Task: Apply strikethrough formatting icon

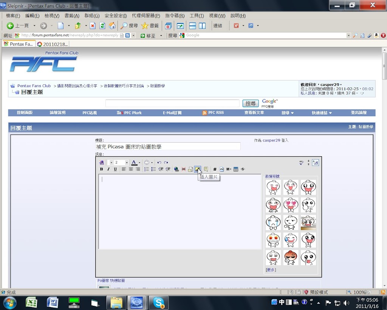Action: [243, 169]
